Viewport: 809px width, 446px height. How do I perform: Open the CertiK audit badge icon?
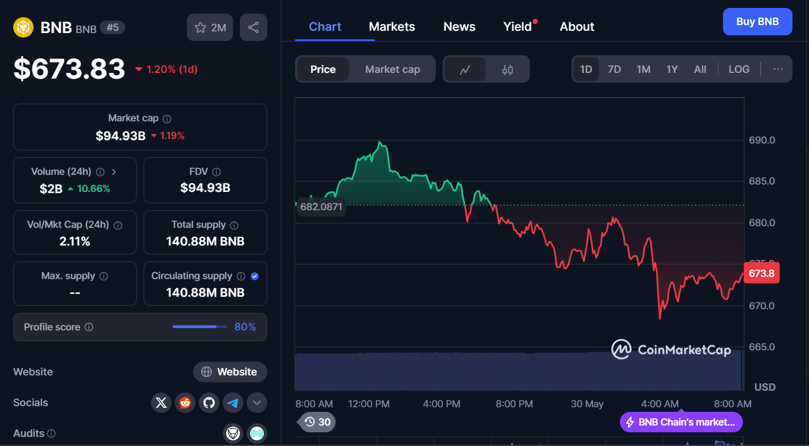coord(232,433)
